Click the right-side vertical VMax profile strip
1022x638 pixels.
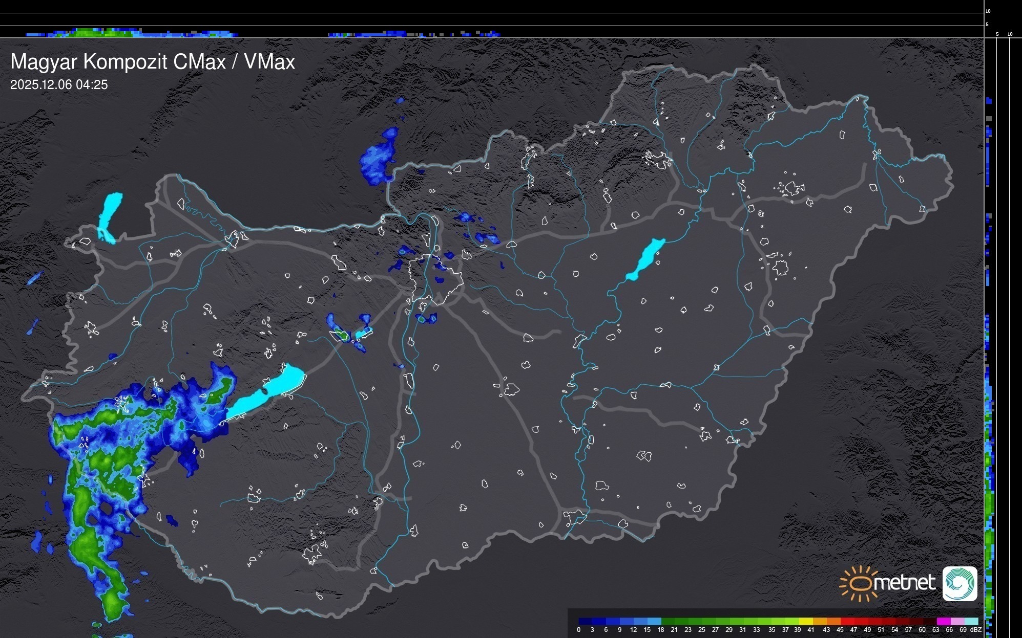coord(989,460)
